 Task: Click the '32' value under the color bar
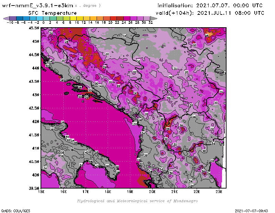point(151,22)
